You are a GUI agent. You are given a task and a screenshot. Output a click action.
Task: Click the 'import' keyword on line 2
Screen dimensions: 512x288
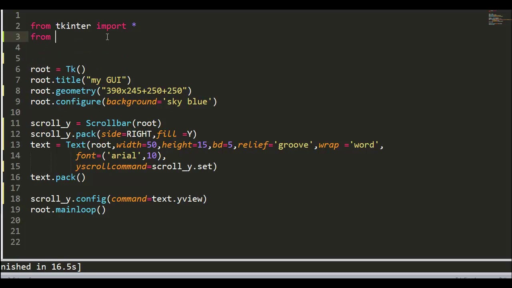111,26
